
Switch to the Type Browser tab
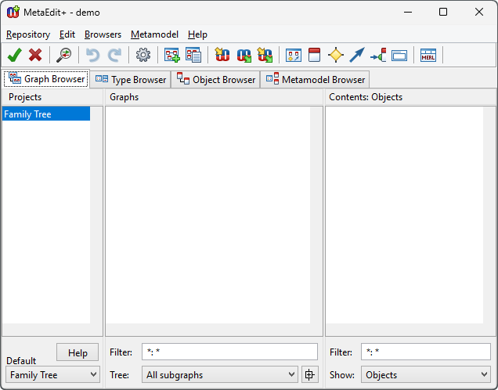131,79
